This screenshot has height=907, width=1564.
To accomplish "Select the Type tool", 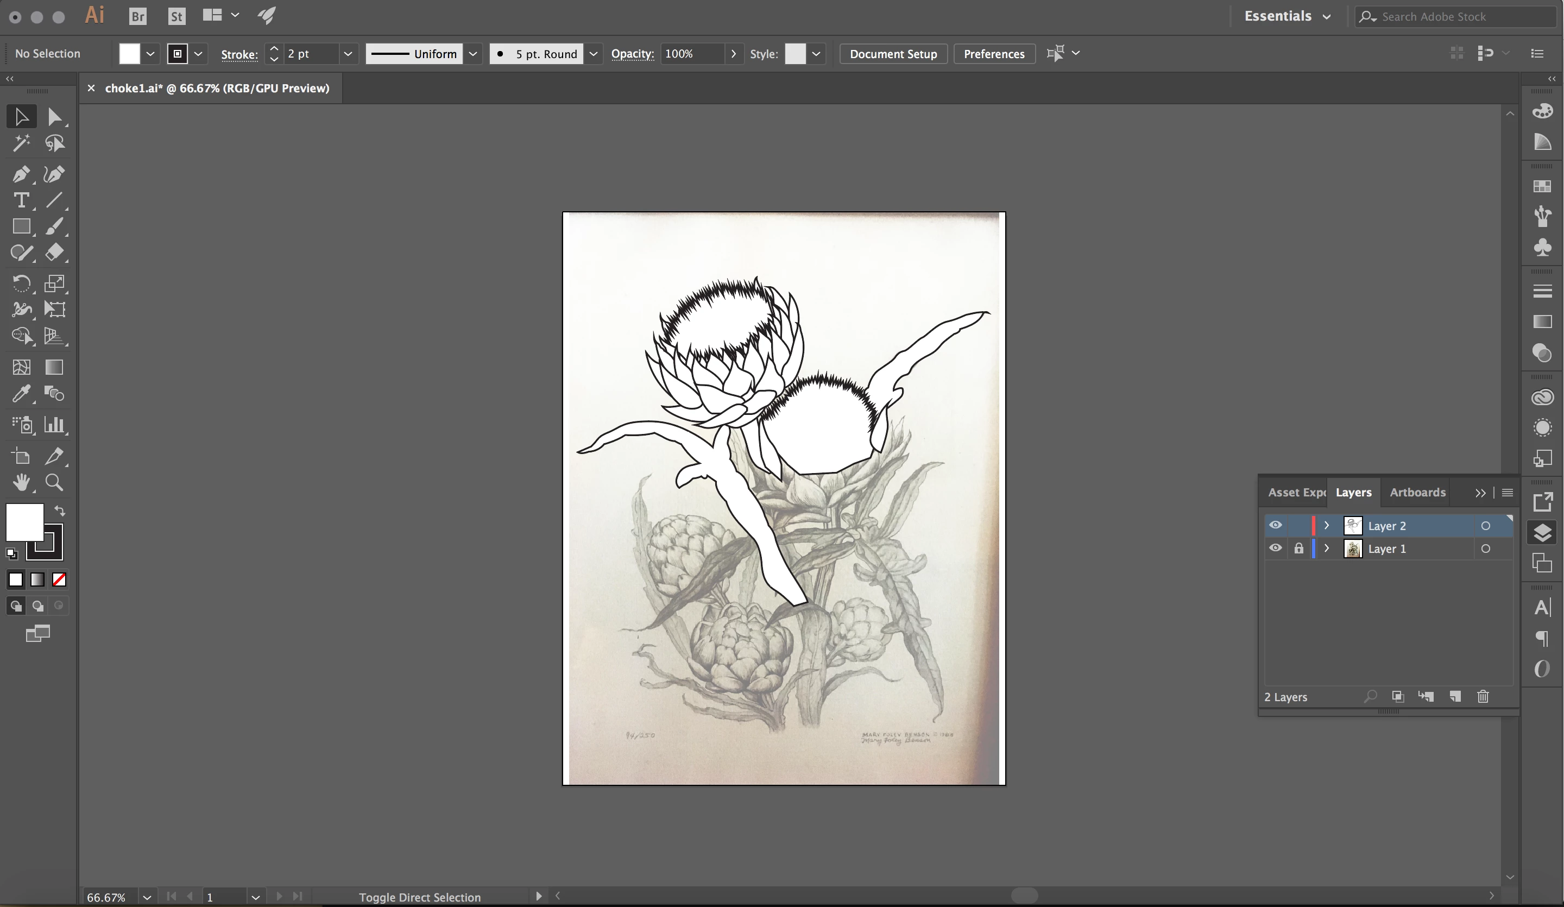I will tap(21, 200).
